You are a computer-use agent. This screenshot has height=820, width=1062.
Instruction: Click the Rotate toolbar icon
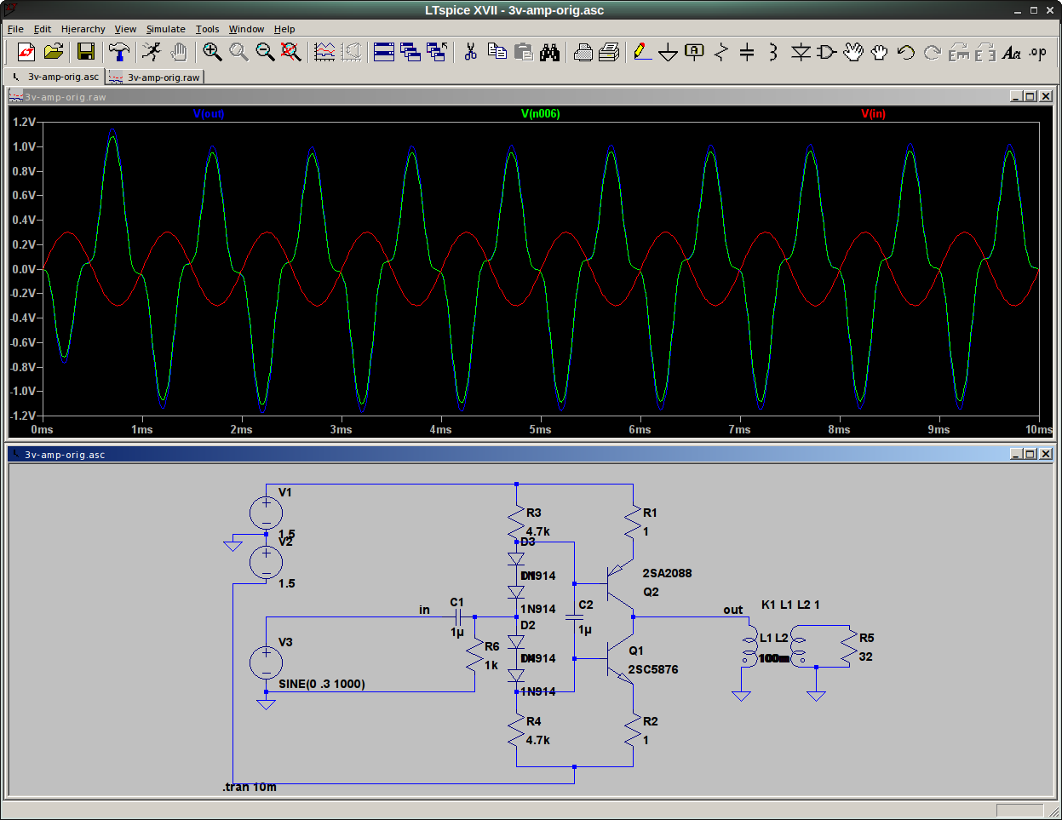(x=959, y=52)
